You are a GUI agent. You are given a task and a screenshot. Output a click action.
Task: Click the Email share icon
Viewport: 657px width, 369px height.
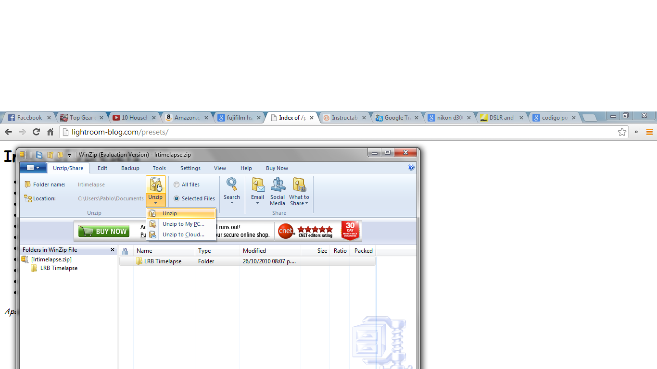[258, 184]
